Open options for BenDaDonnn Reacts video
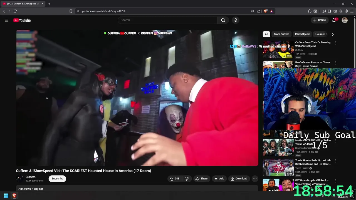 336,63
